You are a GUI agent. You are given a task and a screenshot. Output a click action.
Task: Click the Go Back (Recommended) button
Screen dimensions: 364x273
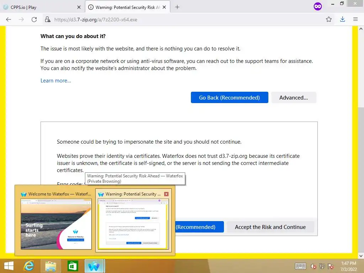pyautogui.click(x=229, y=97)
